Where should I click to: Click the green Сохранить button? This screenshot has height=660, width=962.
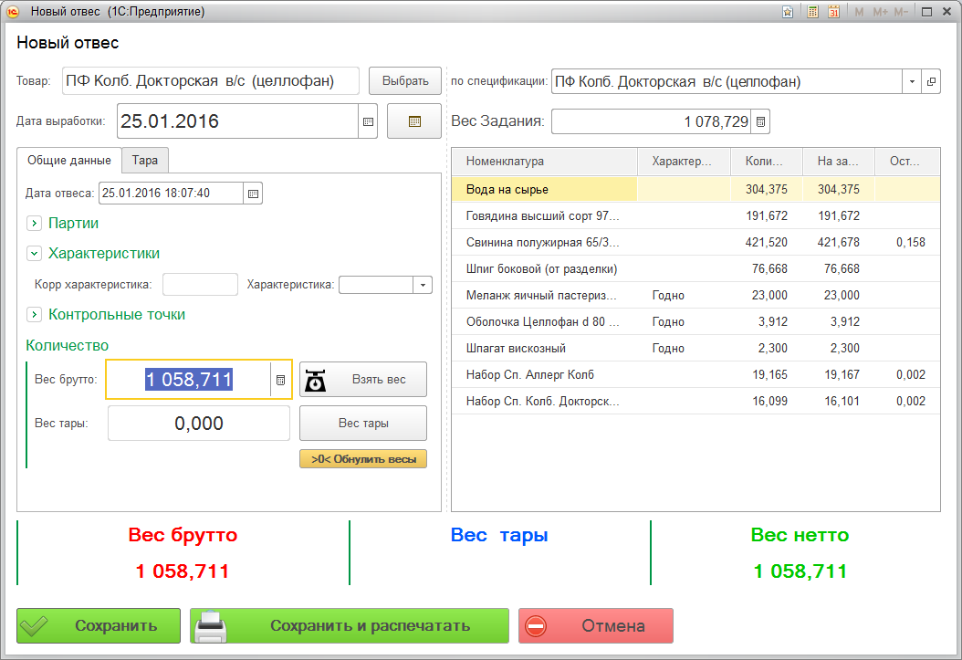click(x=99, y=625)
